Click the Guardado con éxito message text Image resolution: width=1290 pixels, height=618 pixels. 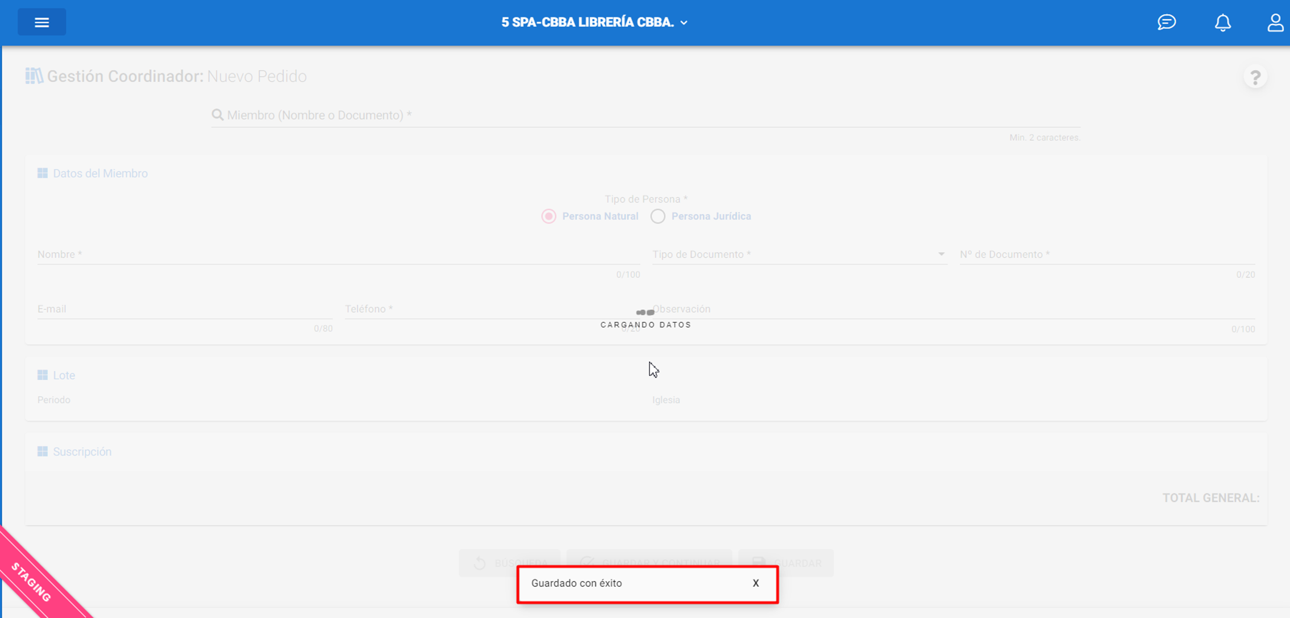[576, 583]
